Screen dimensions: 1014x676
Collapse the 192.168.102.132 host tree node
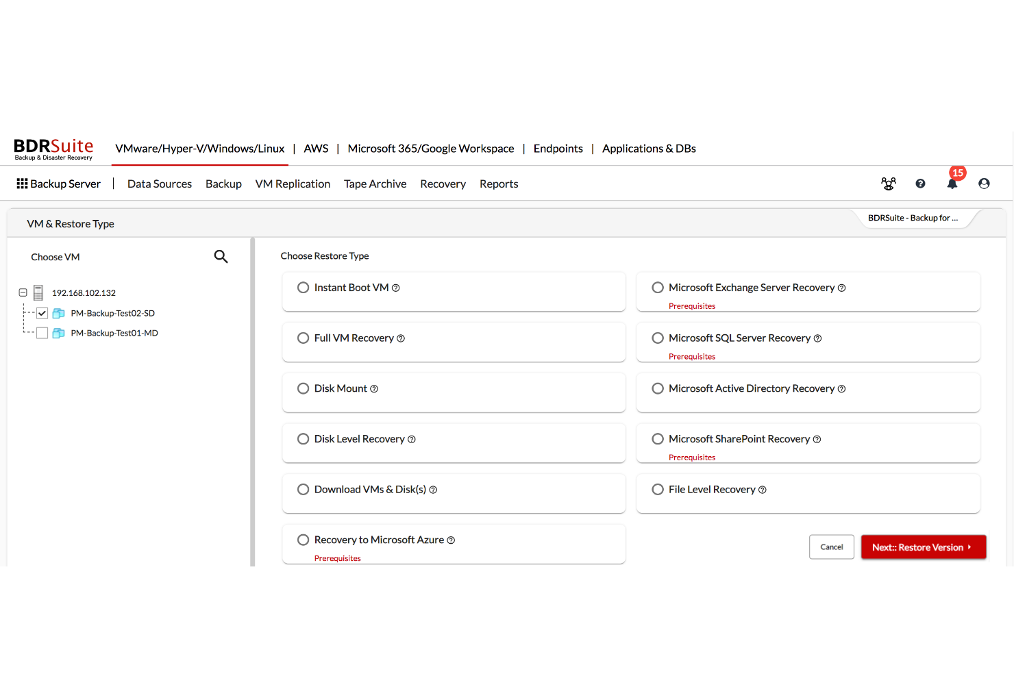pos(23,292)
